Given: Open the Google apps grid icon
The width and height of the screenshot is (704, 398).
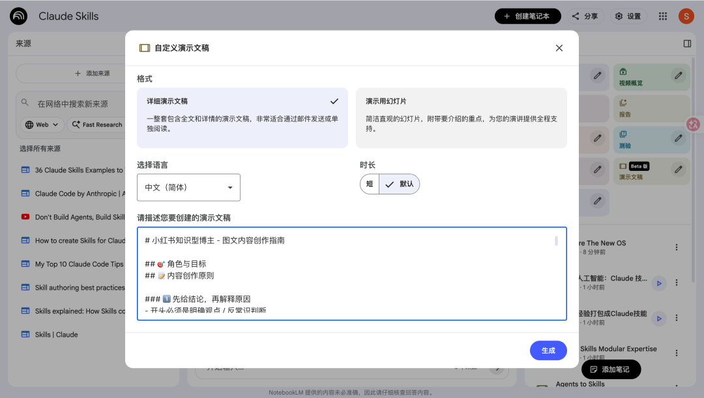Looking at the screenshot, I should (663, 16).
